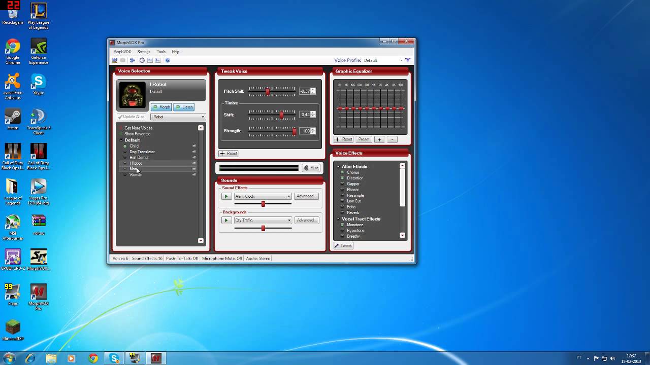This screenshot has width=650, height=365.
Task: Open Google Chrome desktop shortcut
Action: [x=13, y=52]
